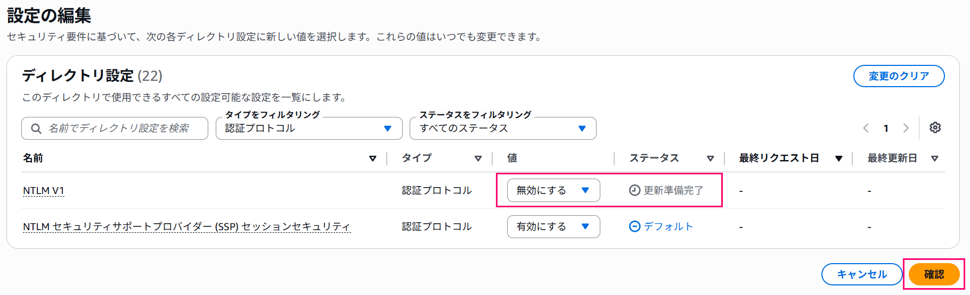Sort by ステータス column arrow
The width and height of the screenshot is (970, 295).
coord(710,158)
